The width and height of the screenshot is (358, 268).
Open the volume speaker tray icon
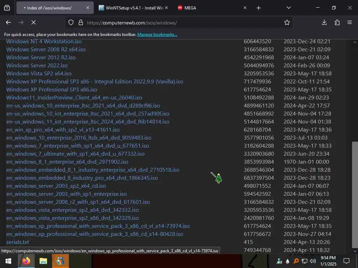point(313,261)
